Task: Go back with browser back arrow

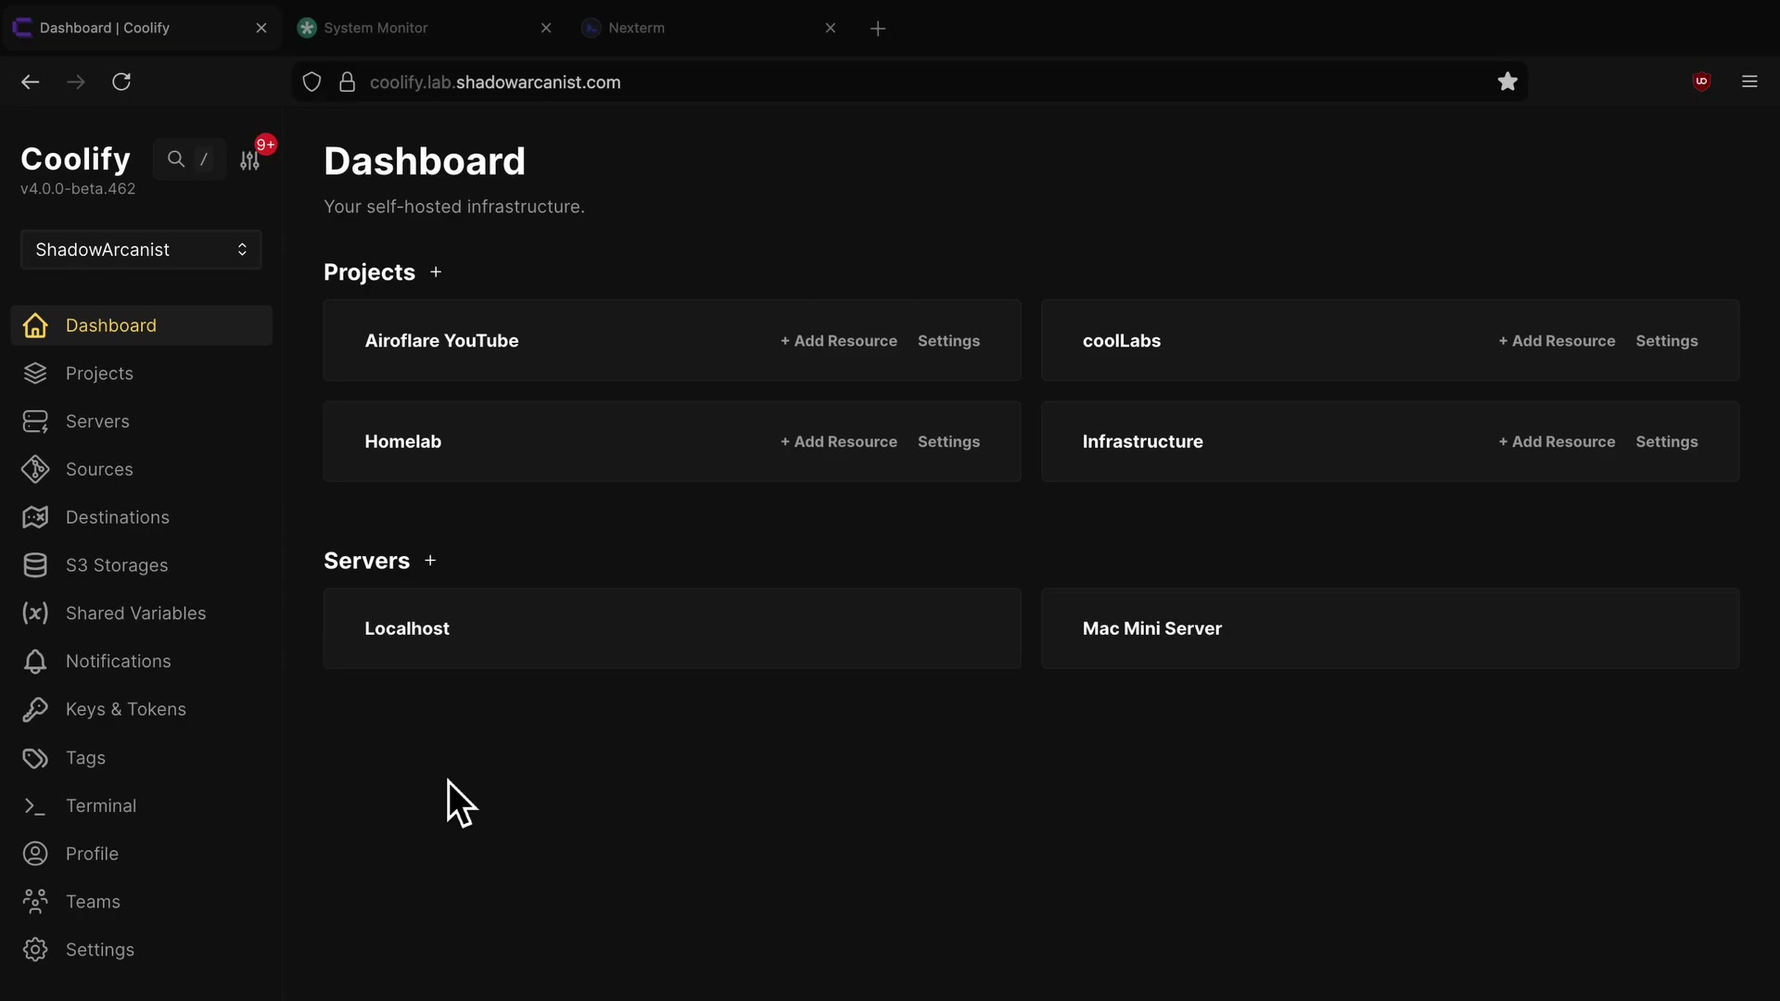Action: tap(31, 82)
